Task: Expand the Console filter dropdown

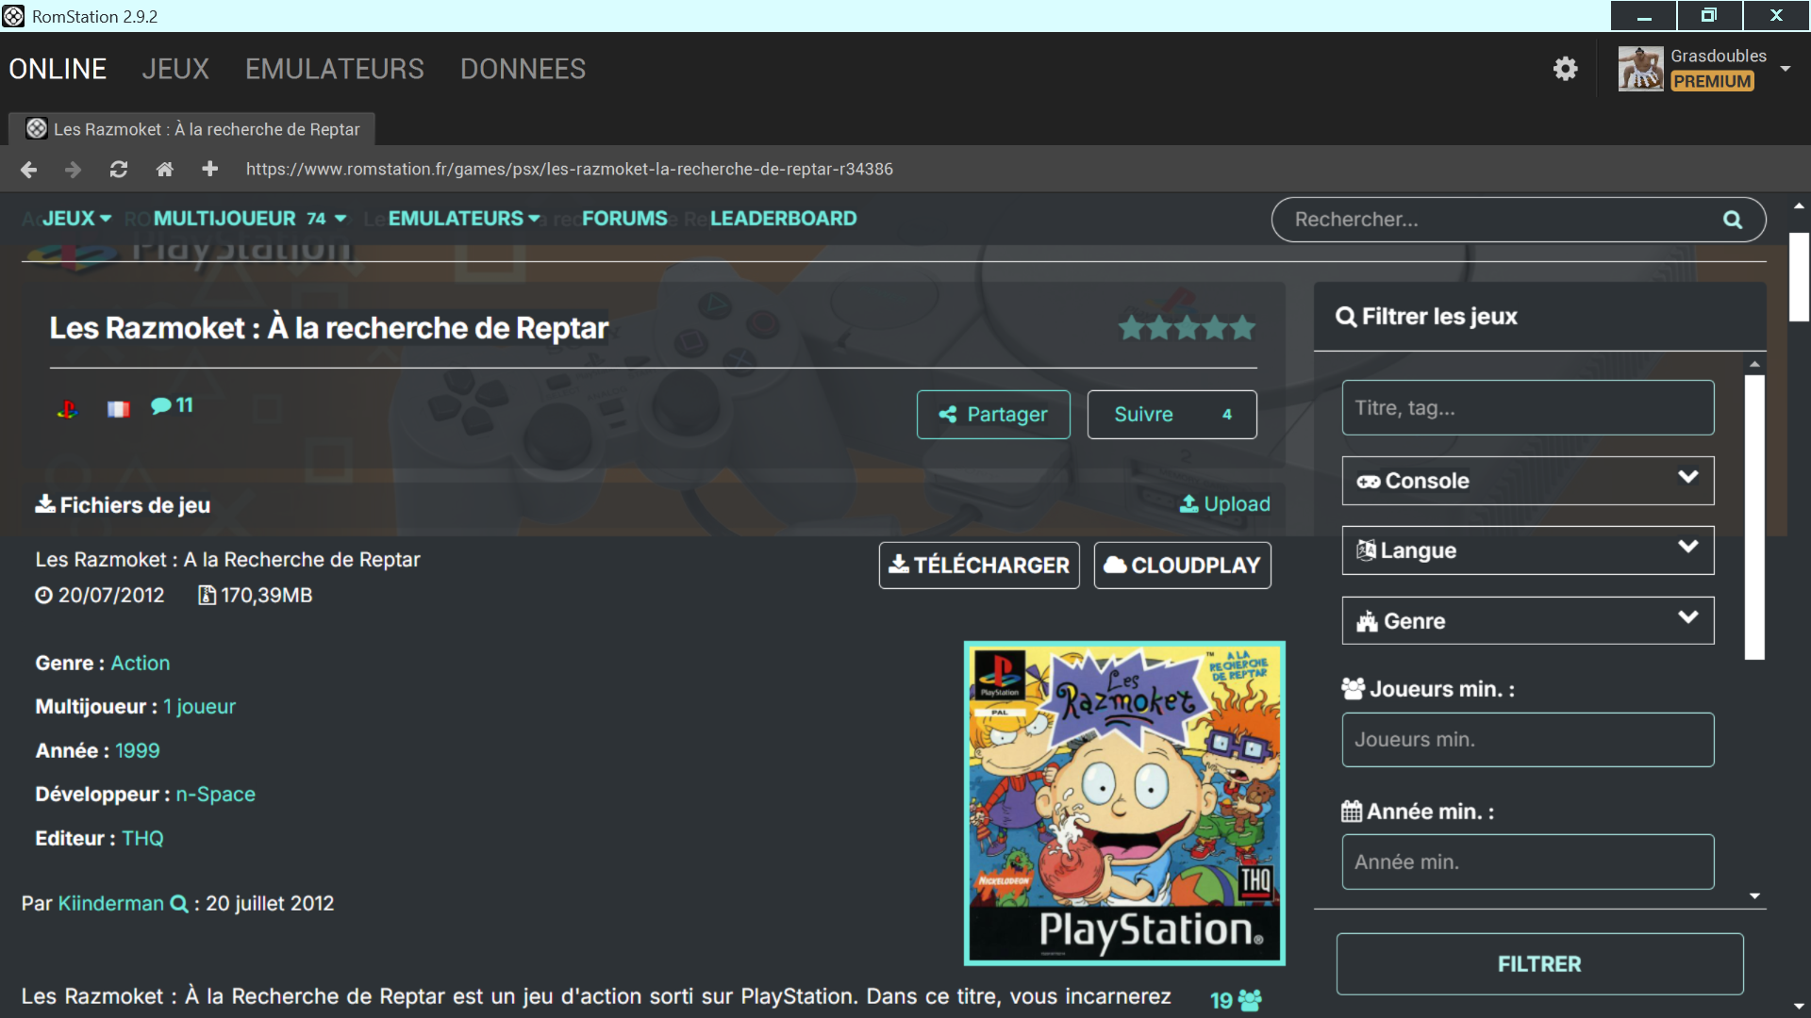Action: (1527, 481)
